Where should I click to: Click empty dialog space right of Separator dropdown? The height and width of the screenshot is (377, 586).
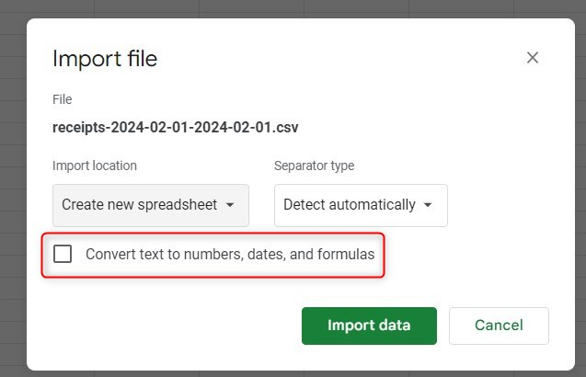pos(506,205)
